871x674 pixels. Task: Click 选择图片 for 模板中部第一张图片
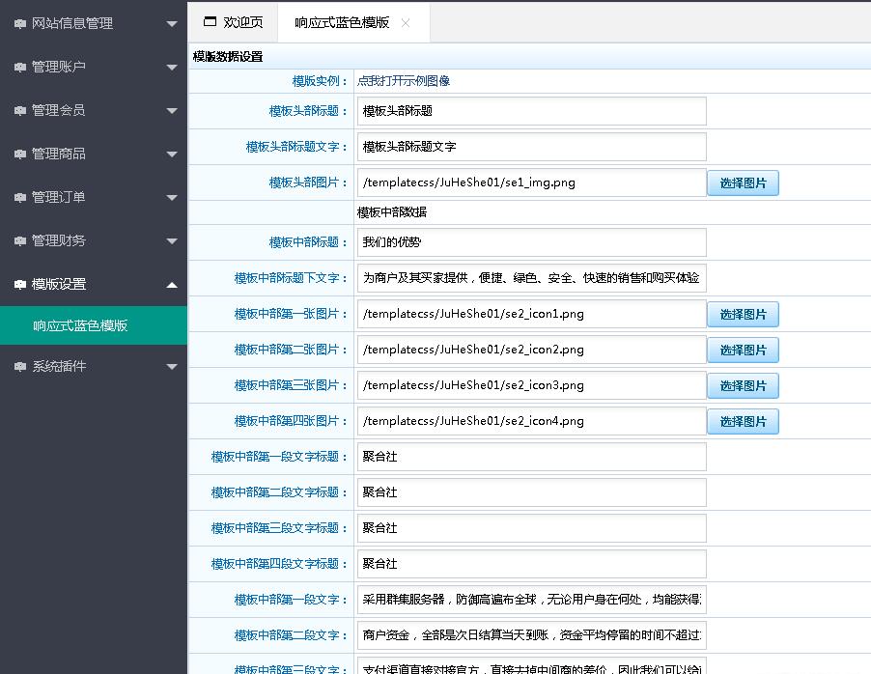tap(743, 314)
